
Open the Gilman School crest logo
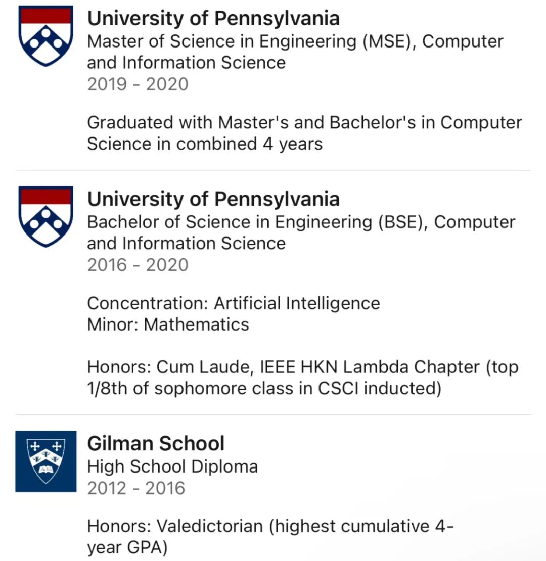point(46,461)
